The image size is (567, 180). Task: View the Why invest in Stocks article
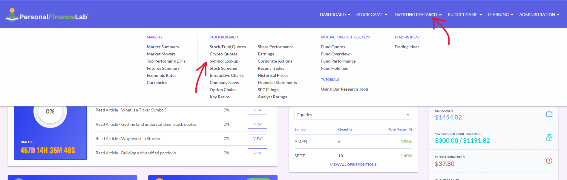(x=257, y=139)
